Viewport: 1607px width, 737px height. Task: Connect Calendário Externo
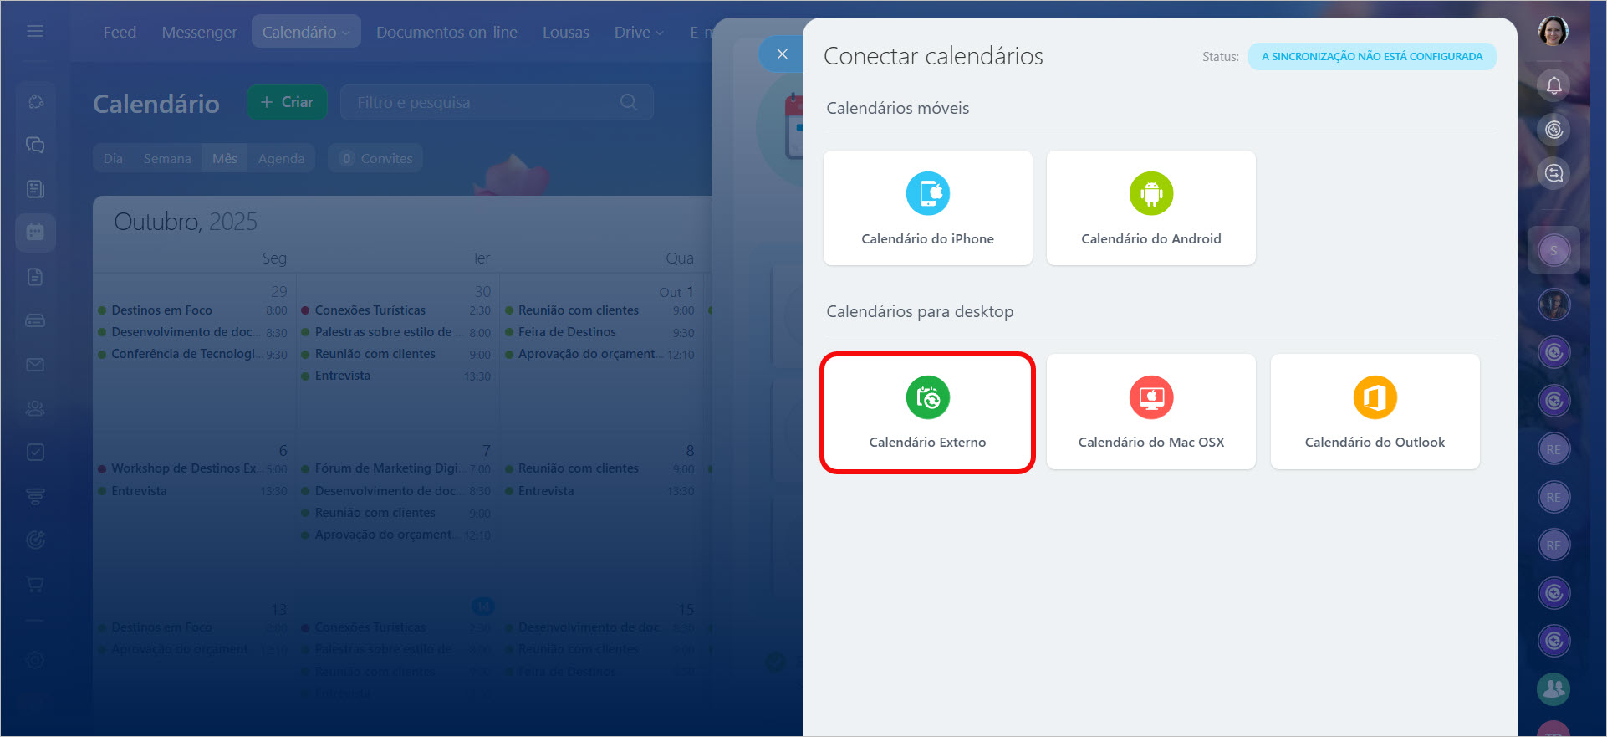tap(927, 412)
